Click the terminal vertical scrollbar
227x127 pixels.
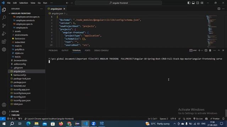[226, 113]
